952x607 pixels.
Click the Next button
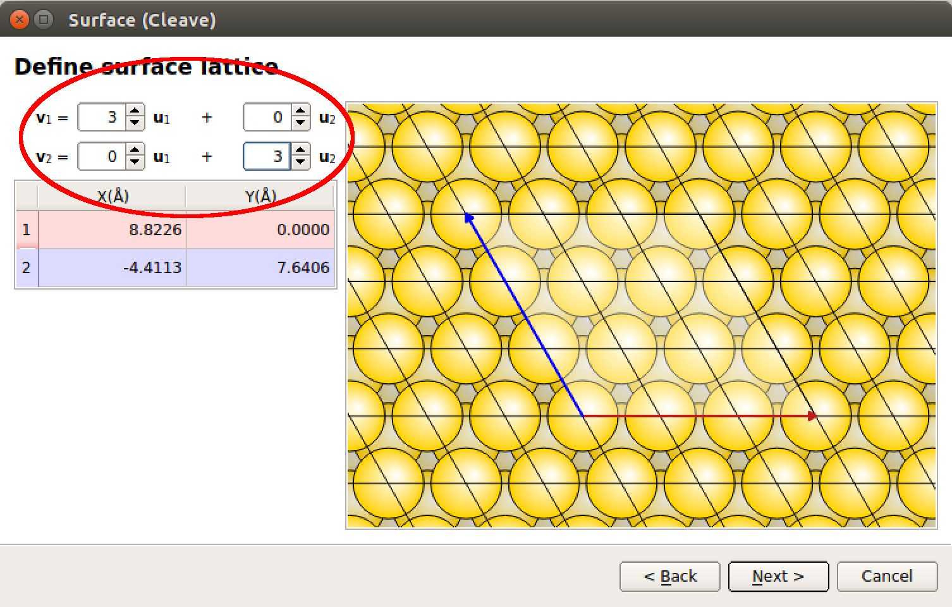click(778, 576)
